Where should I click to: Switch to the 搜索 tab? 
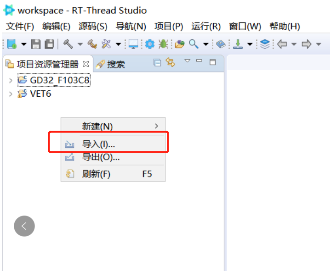click(110, 64)
